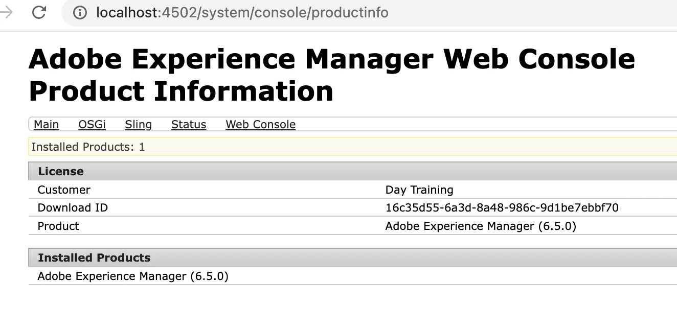Open the OSGi menu
The image size is (677, 327).
click(92, 125)
